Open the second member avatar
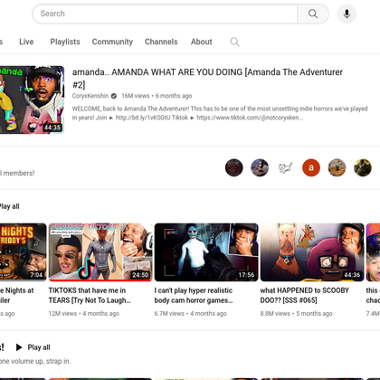This screenshot has height=380, width=380. point(260,167)
